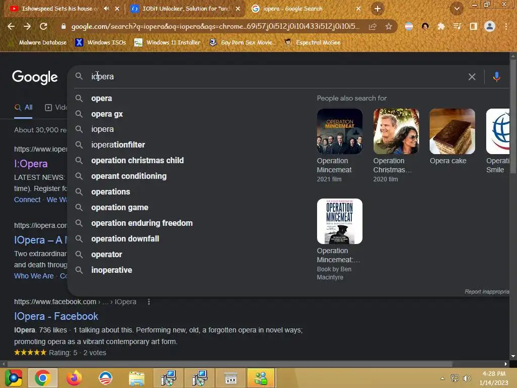Viewport: 517px width, 388px height.
Task: Reload the current page
Action: (43, 26)
